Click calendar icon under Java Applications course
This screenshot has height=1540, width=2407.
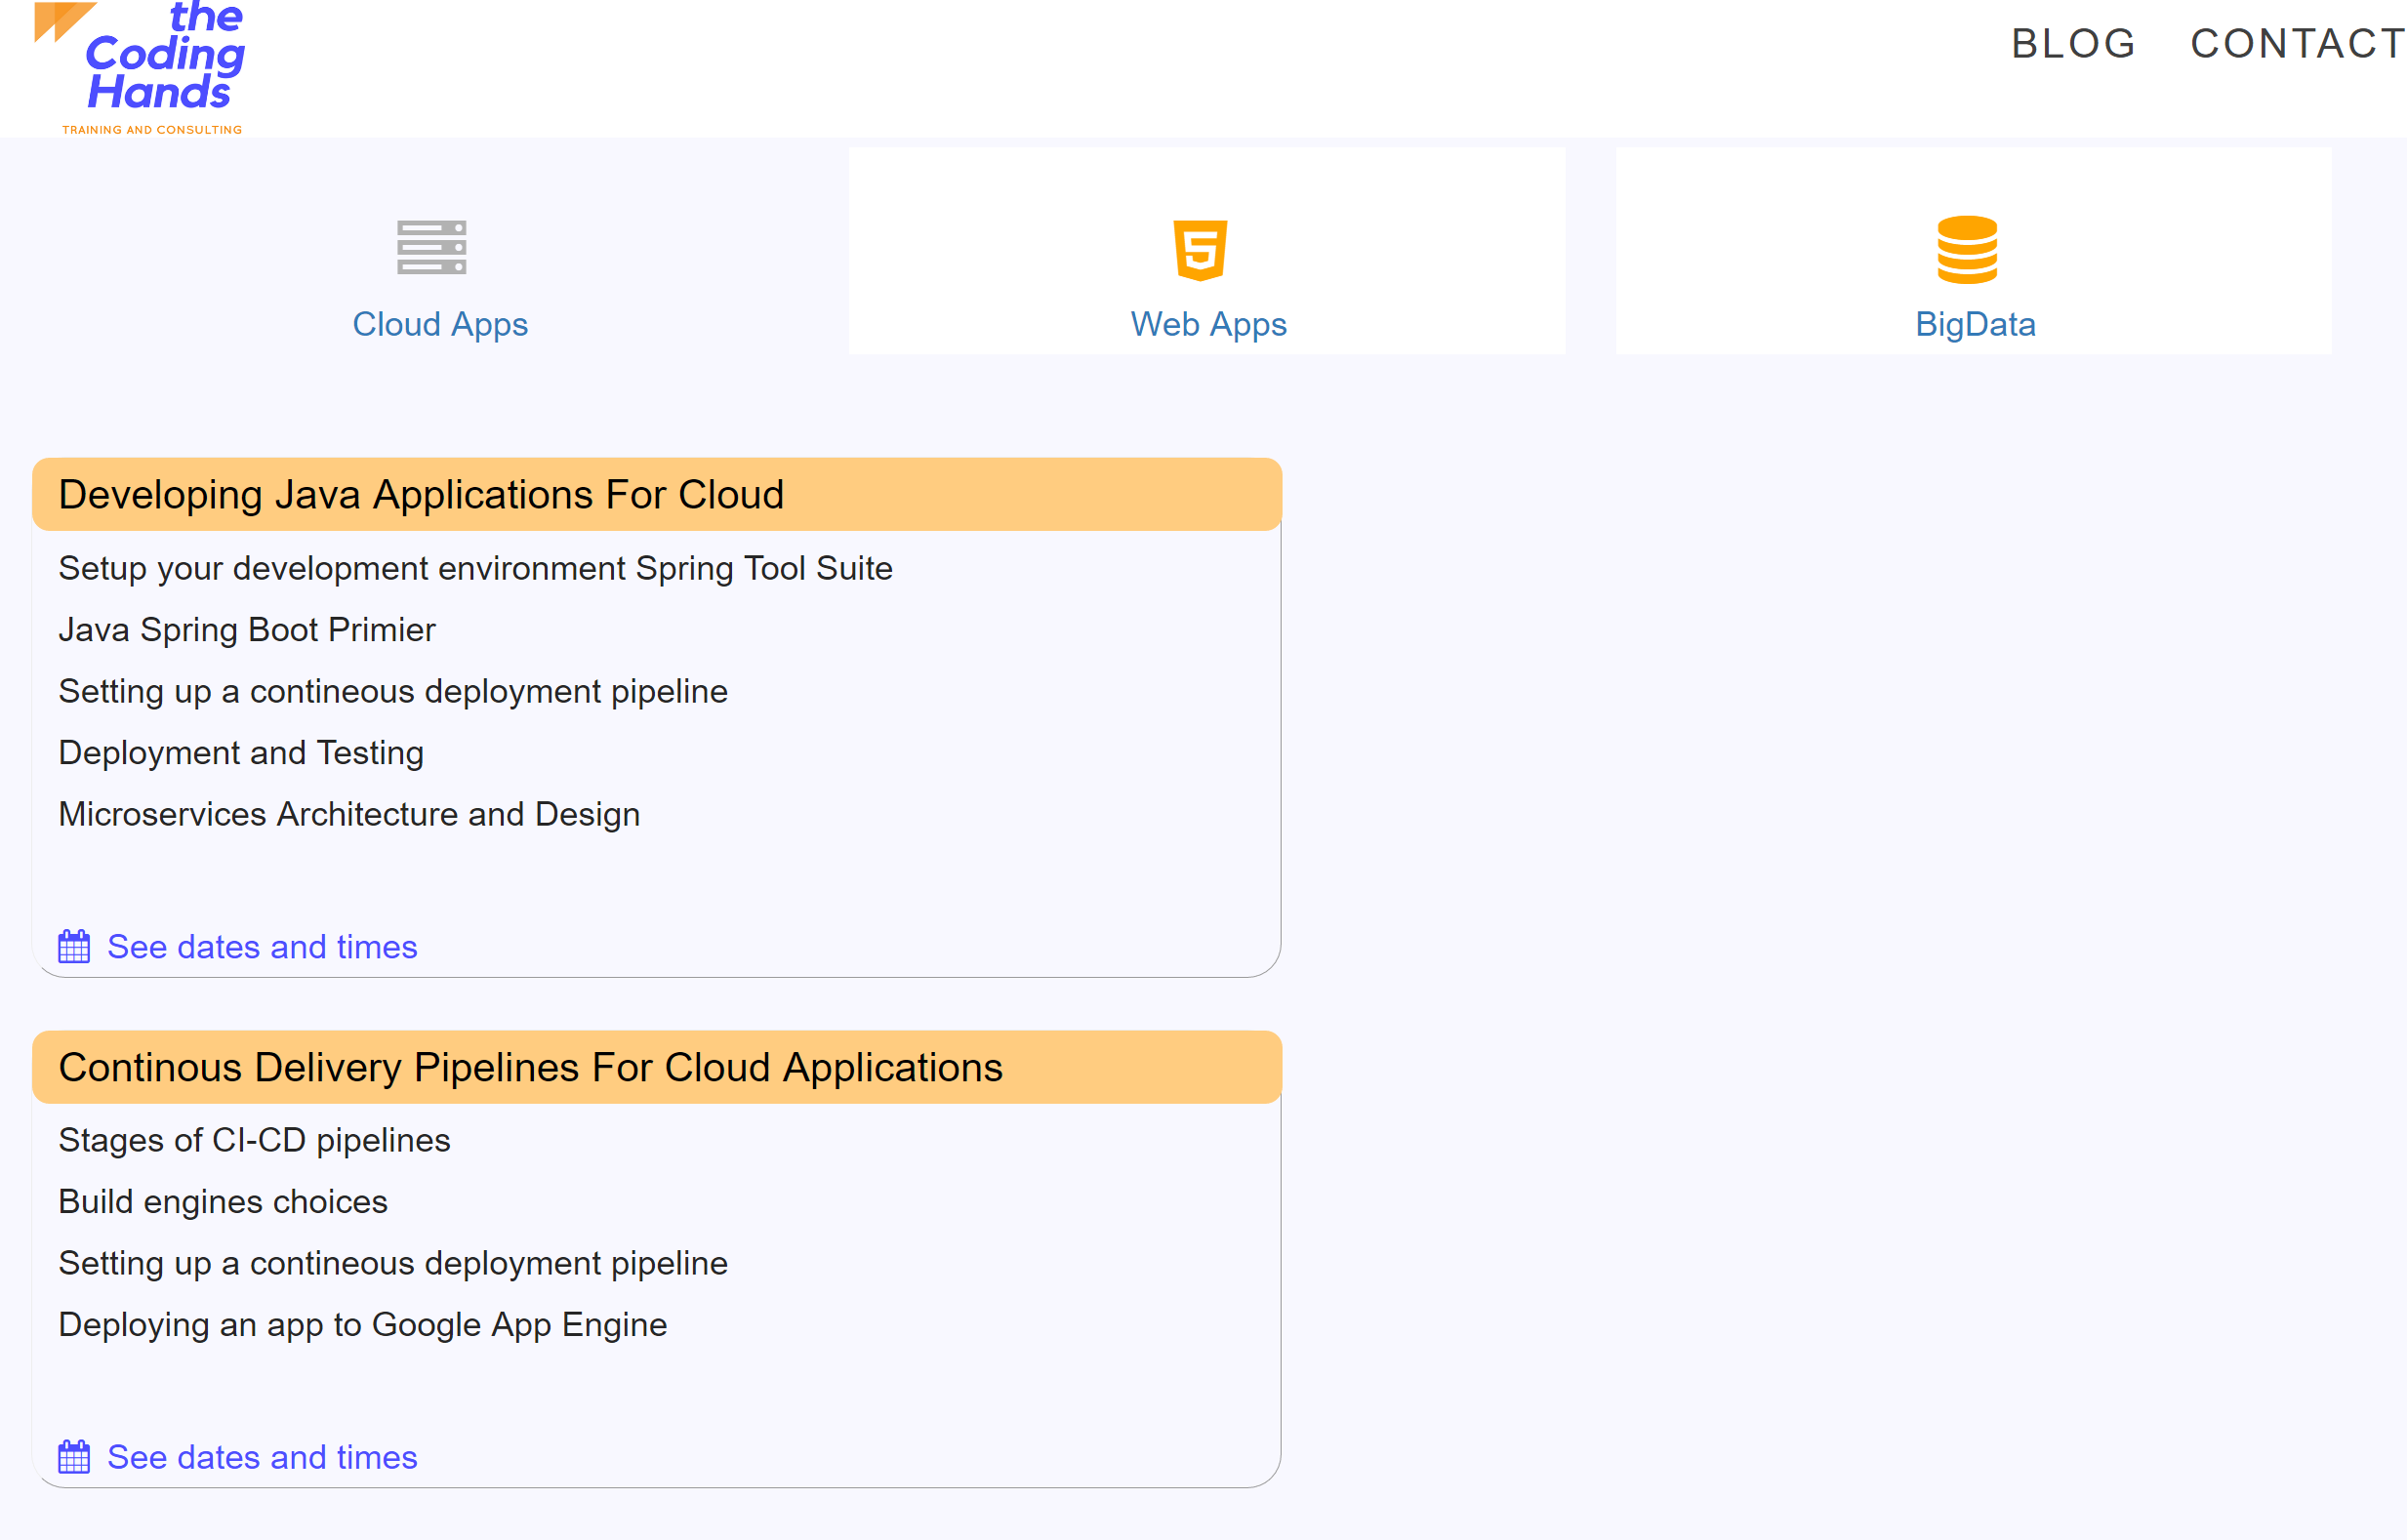pyautogui.click(x=74, y=946)
